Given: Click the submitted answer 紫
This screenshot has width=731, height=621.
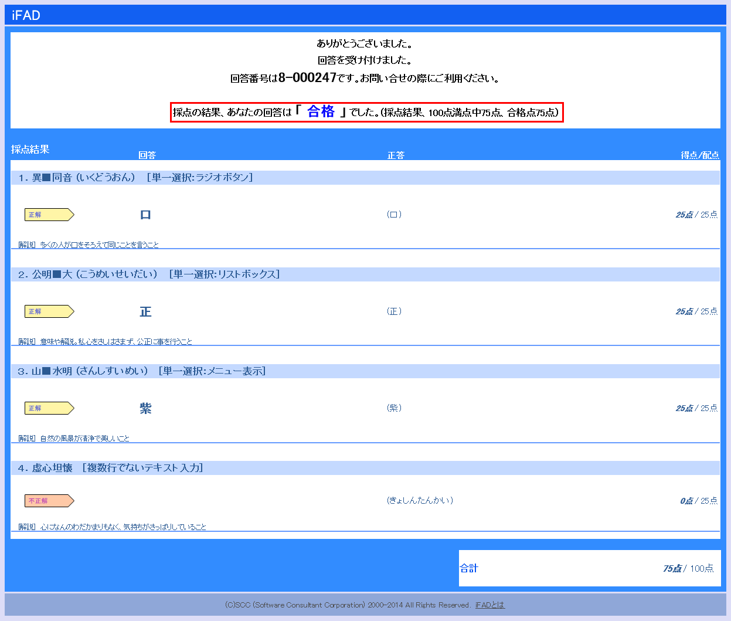Looking at the screenshot, I should tap(145, 408).
